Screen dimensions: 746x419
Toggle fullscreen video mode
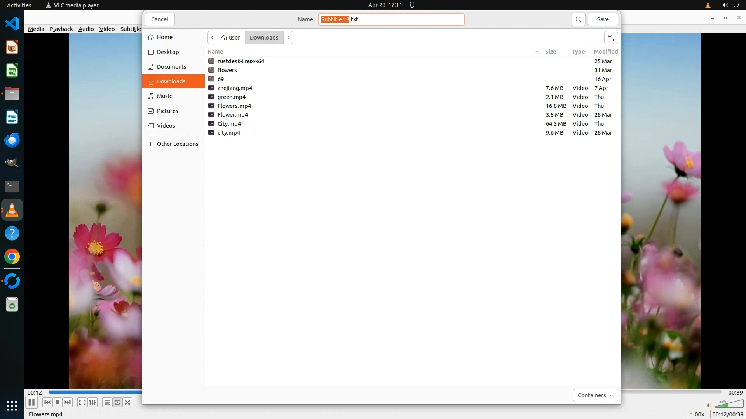click(82, 402)
